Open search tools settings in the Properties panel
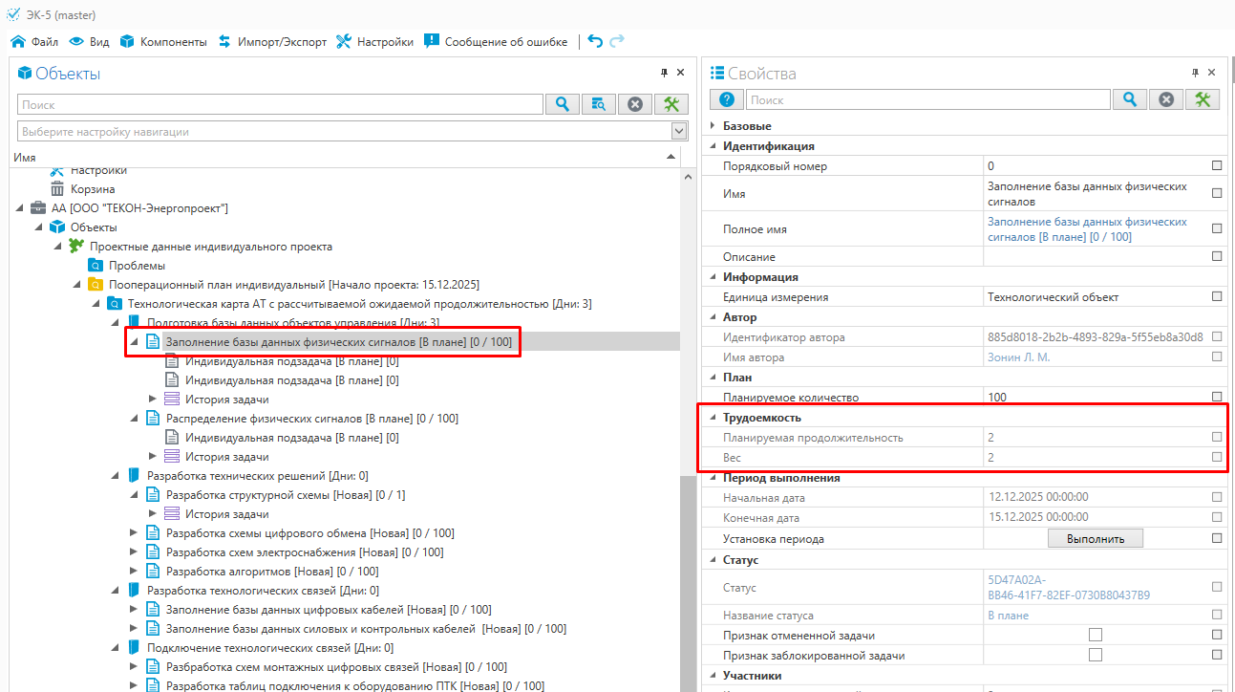 coord(1202,99)
